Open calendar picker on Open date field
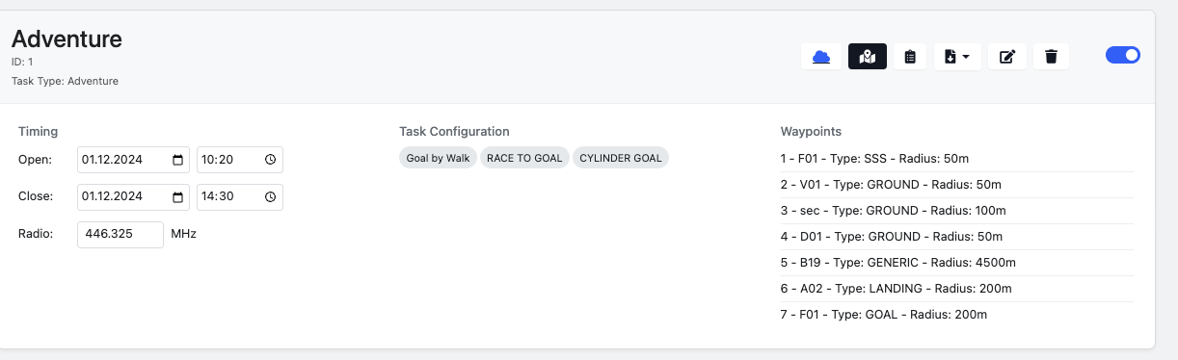This screenshot has width=1178, height=360. (177, 160)
